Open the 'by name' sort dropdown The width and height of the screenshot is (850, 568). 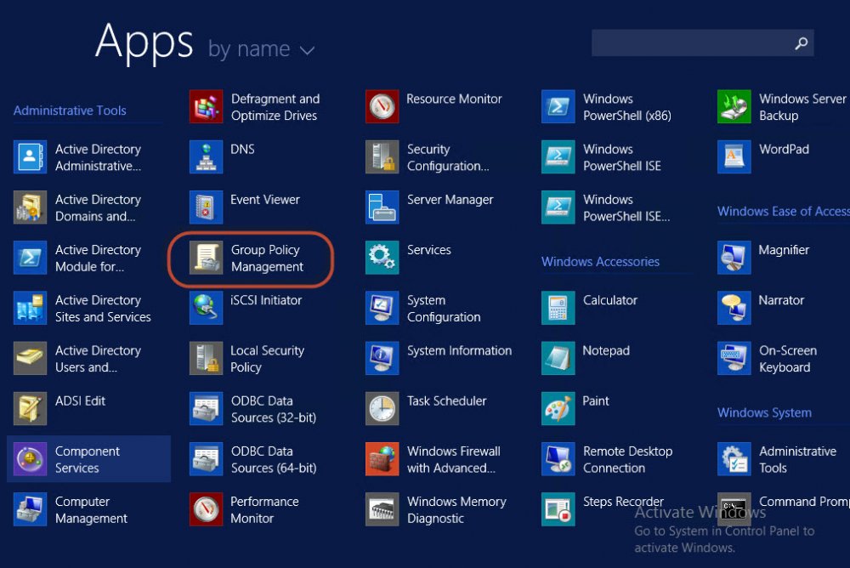(x=261, y=49)
